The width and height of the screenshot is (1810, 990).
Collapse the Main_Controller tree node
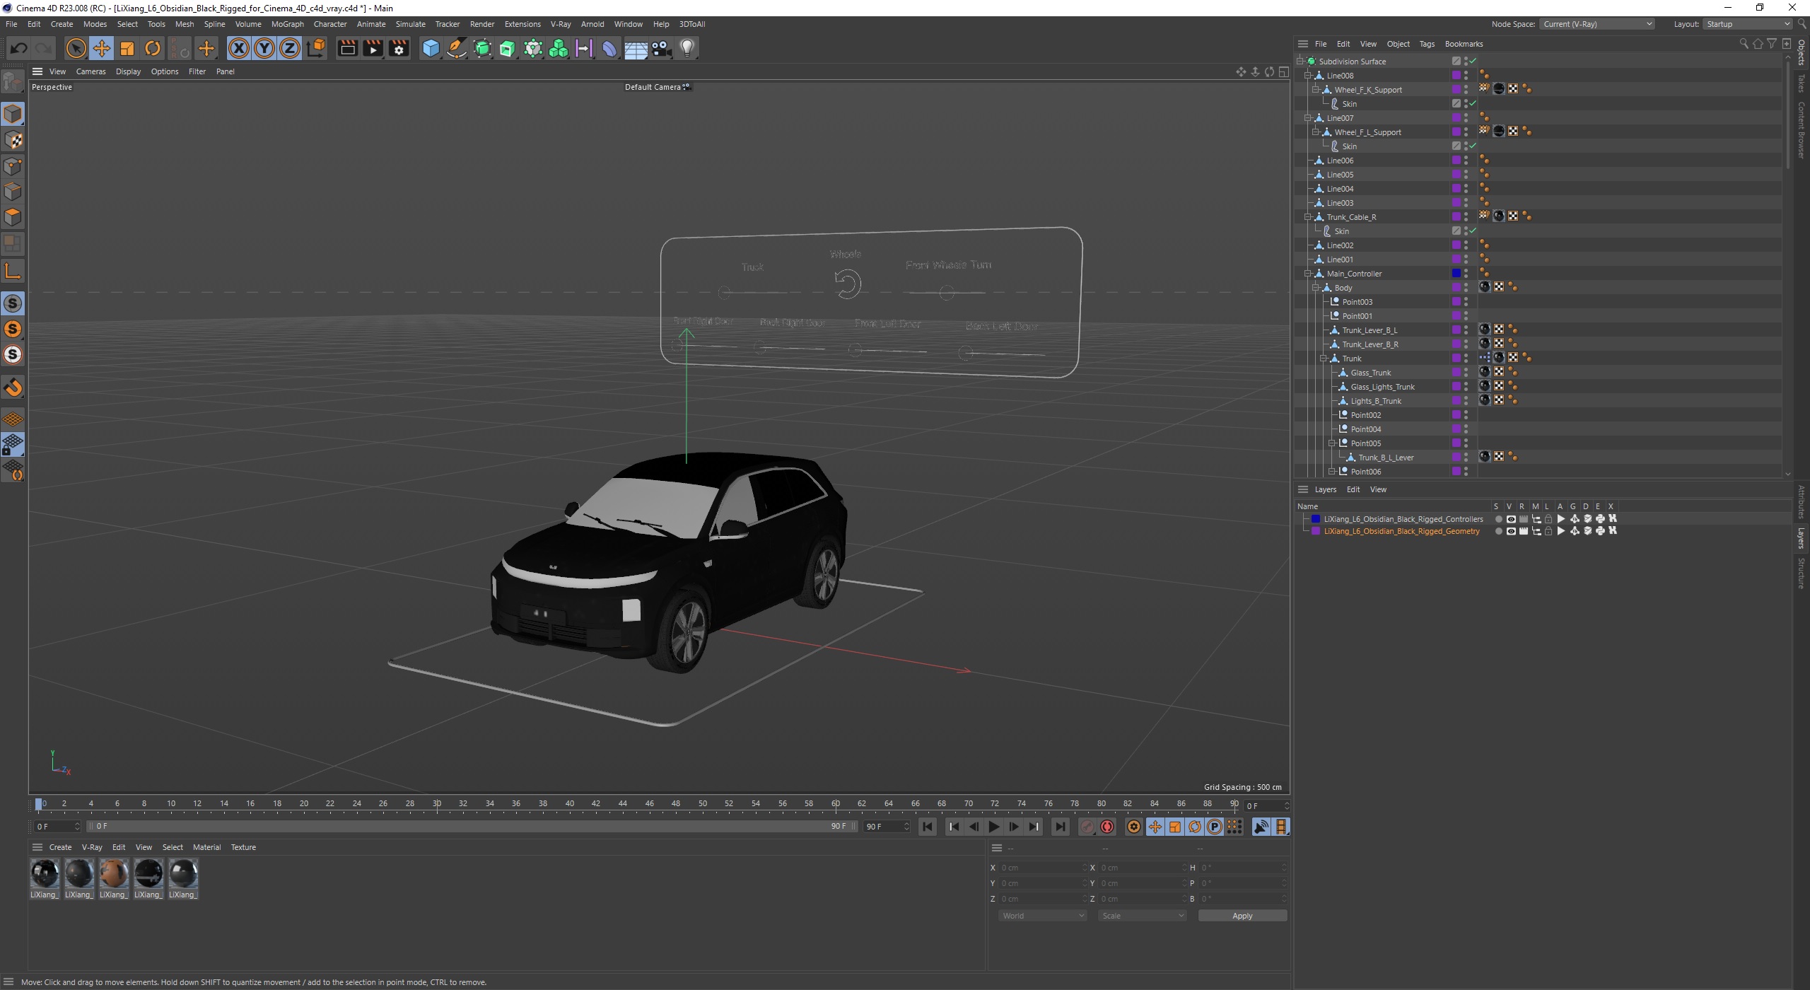(x=1307, y=274)
